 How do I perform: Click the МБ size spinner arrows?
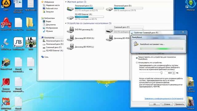(174, 73)
